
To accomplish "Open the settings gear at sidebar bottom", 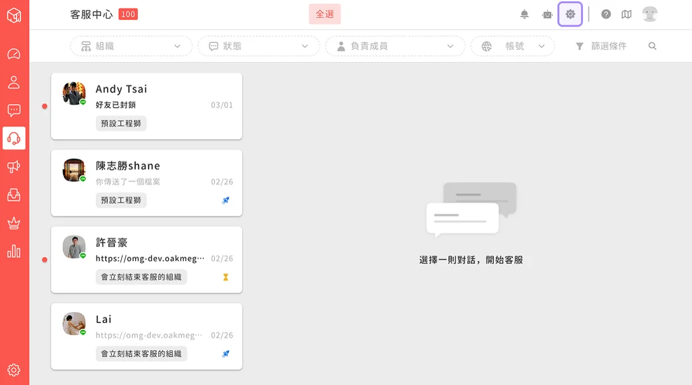I will point(14,370).
